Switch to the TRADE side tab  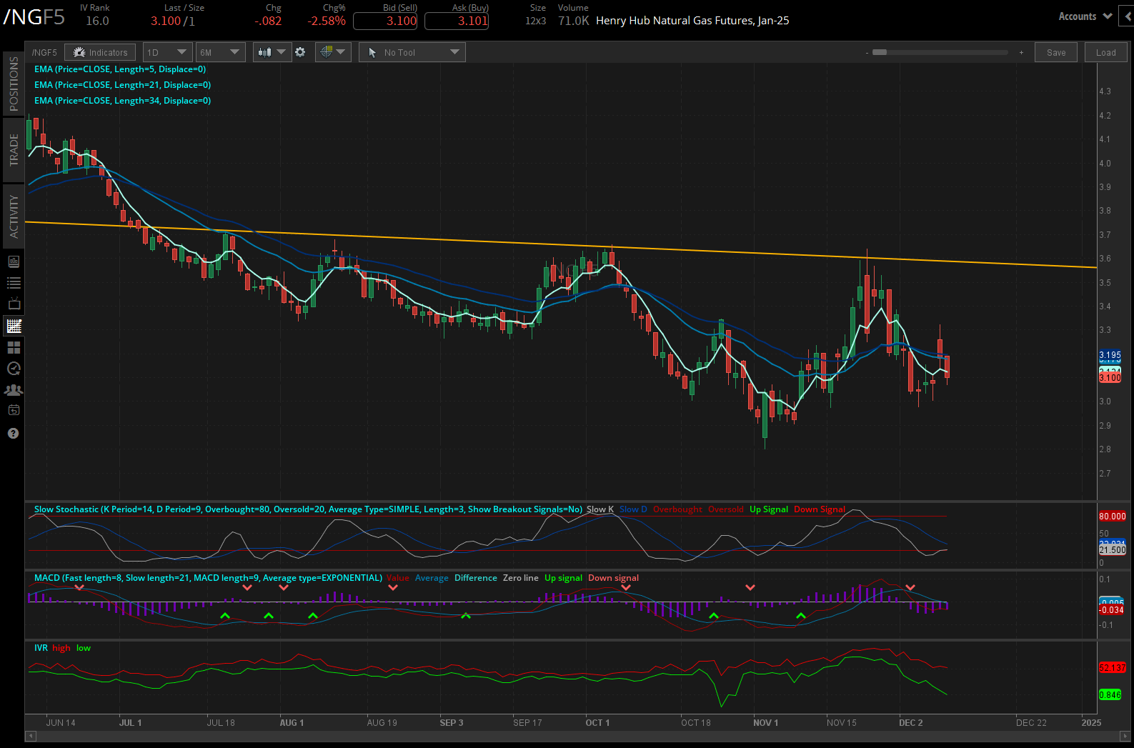[x=14, y=150]
